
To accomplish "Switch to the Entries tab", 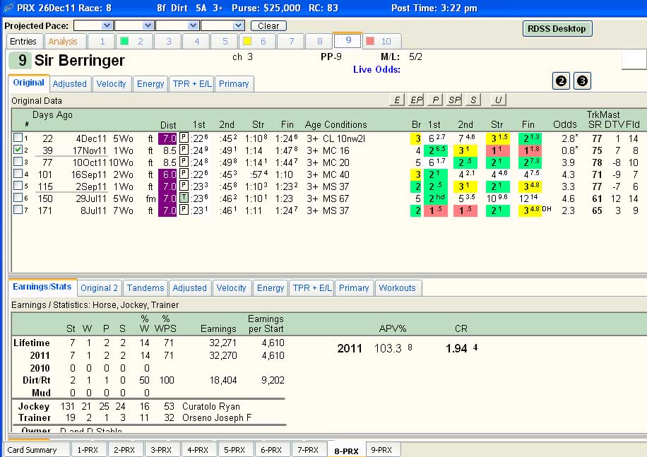I will [x=23, y=41].
